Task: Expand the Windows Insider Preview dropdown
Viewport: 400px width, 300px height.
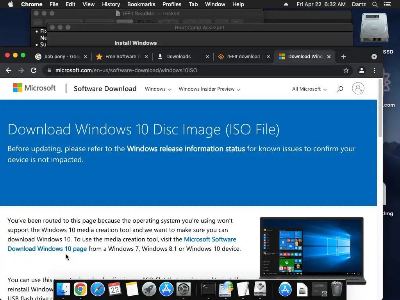Action: point(209,89)
